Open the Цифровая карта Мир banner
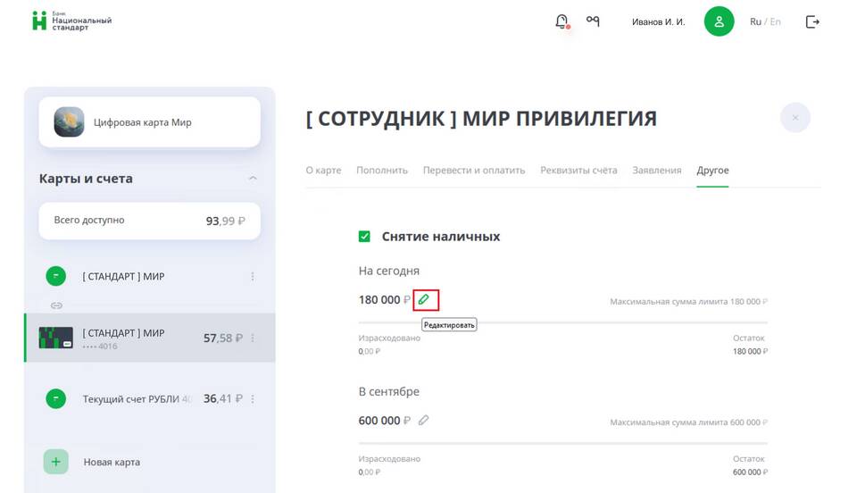857x493 pixels. point(149,122)
